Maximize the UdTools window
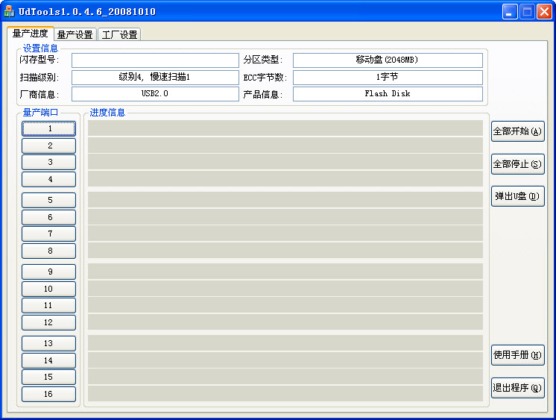The height and width of the screenshot is (420, 556). (527, 11)
